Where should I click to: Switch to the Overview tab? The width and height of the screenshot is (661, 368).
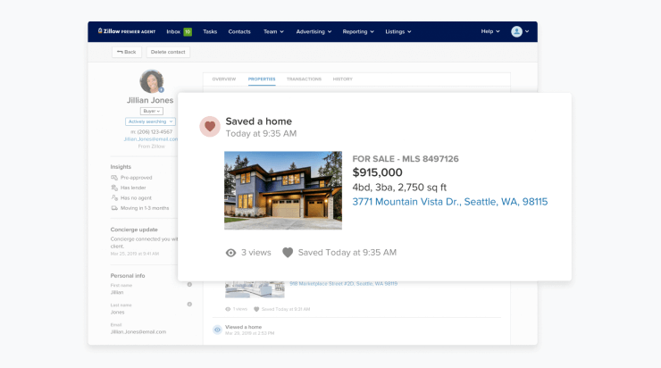[x=224, y=79]
